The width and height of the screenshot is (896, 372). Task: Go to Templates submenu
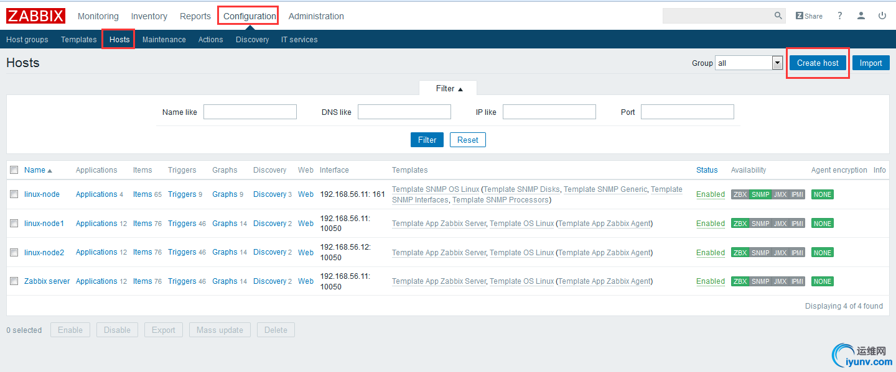coord(79,39)
